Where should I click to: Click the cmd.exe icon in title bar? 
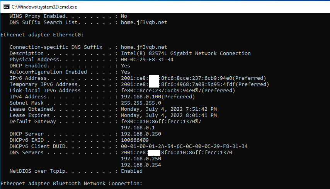point(7,7)
